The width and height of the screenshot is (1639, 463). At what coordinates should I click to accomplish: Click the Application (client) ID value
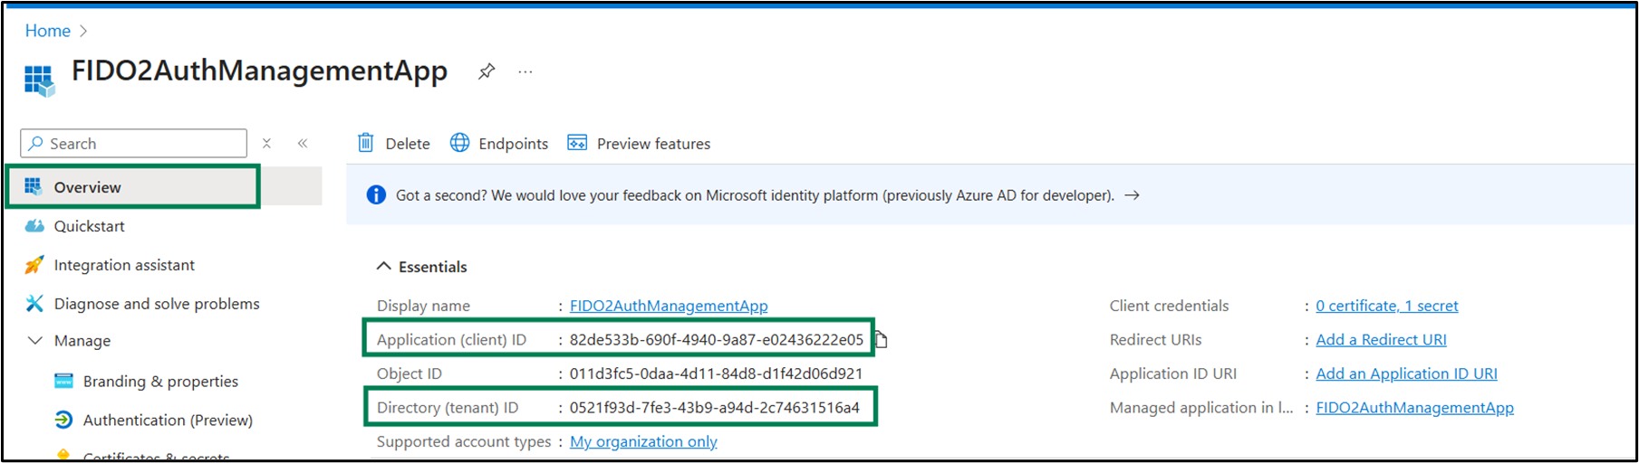[x=717, y=340]
